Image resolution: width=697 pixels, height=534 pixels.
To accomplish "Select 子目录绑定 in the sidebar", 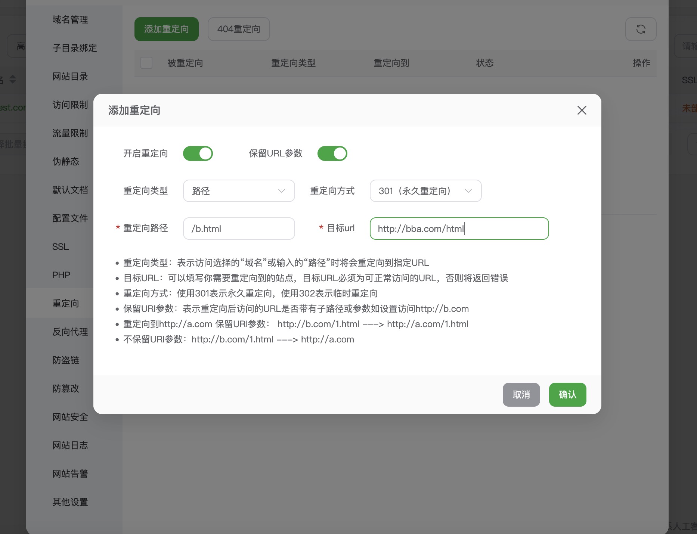I will (75, 48).
